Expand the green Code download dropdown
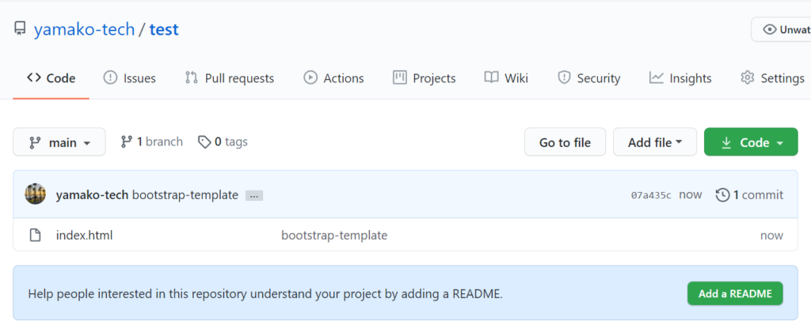 (751, 142)
